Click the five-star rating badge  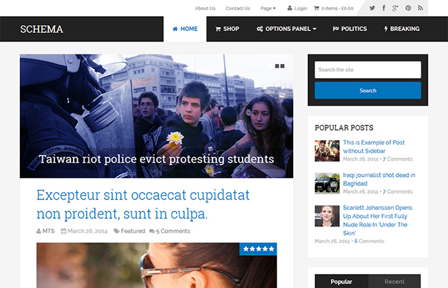click(259, 249)
